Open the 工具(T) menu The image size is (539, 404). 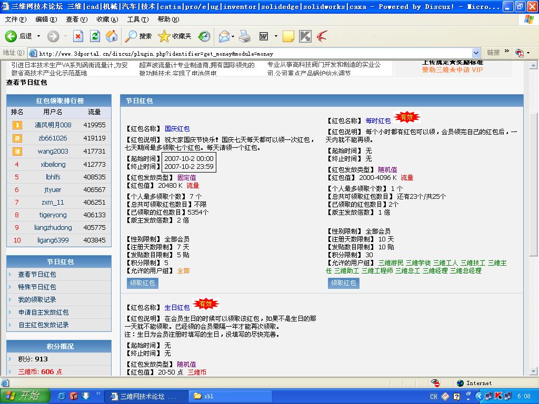click(x=138, y=19)
